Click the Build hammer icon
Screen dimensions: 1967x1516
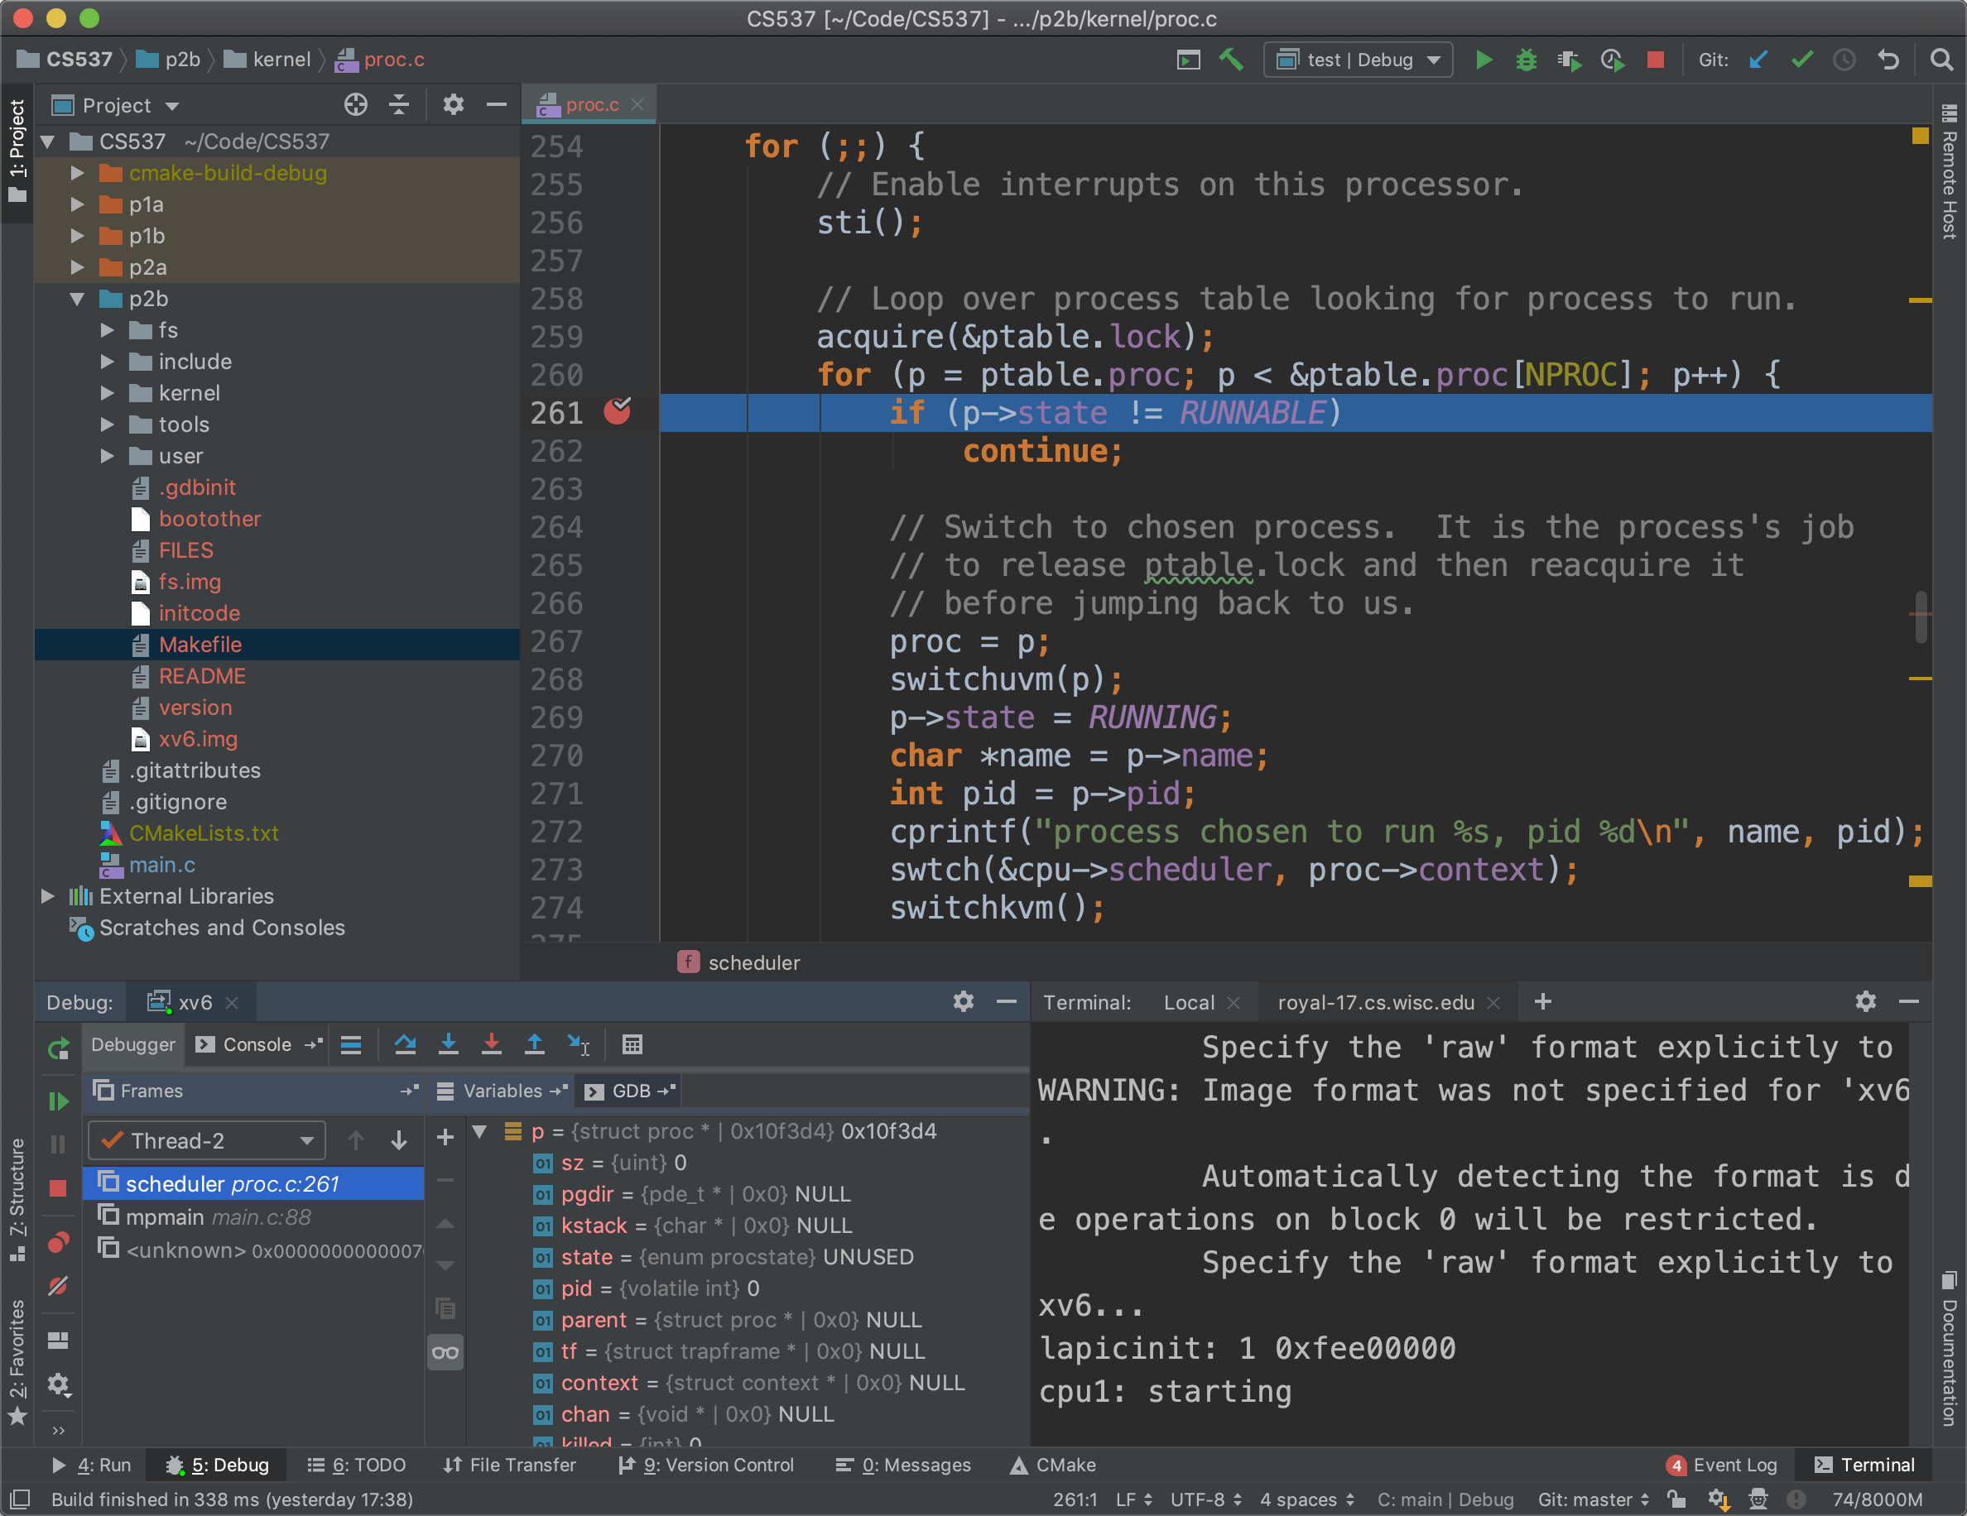coord(1231,60)
